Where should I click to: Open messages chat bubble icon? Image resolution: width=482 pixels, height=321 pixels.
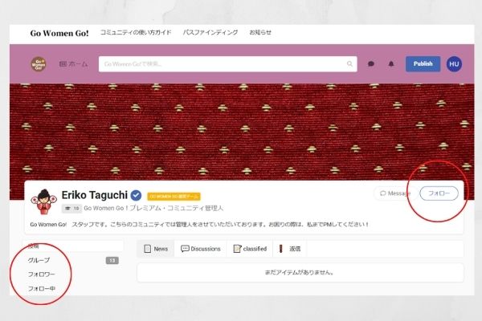pos(371,64)
